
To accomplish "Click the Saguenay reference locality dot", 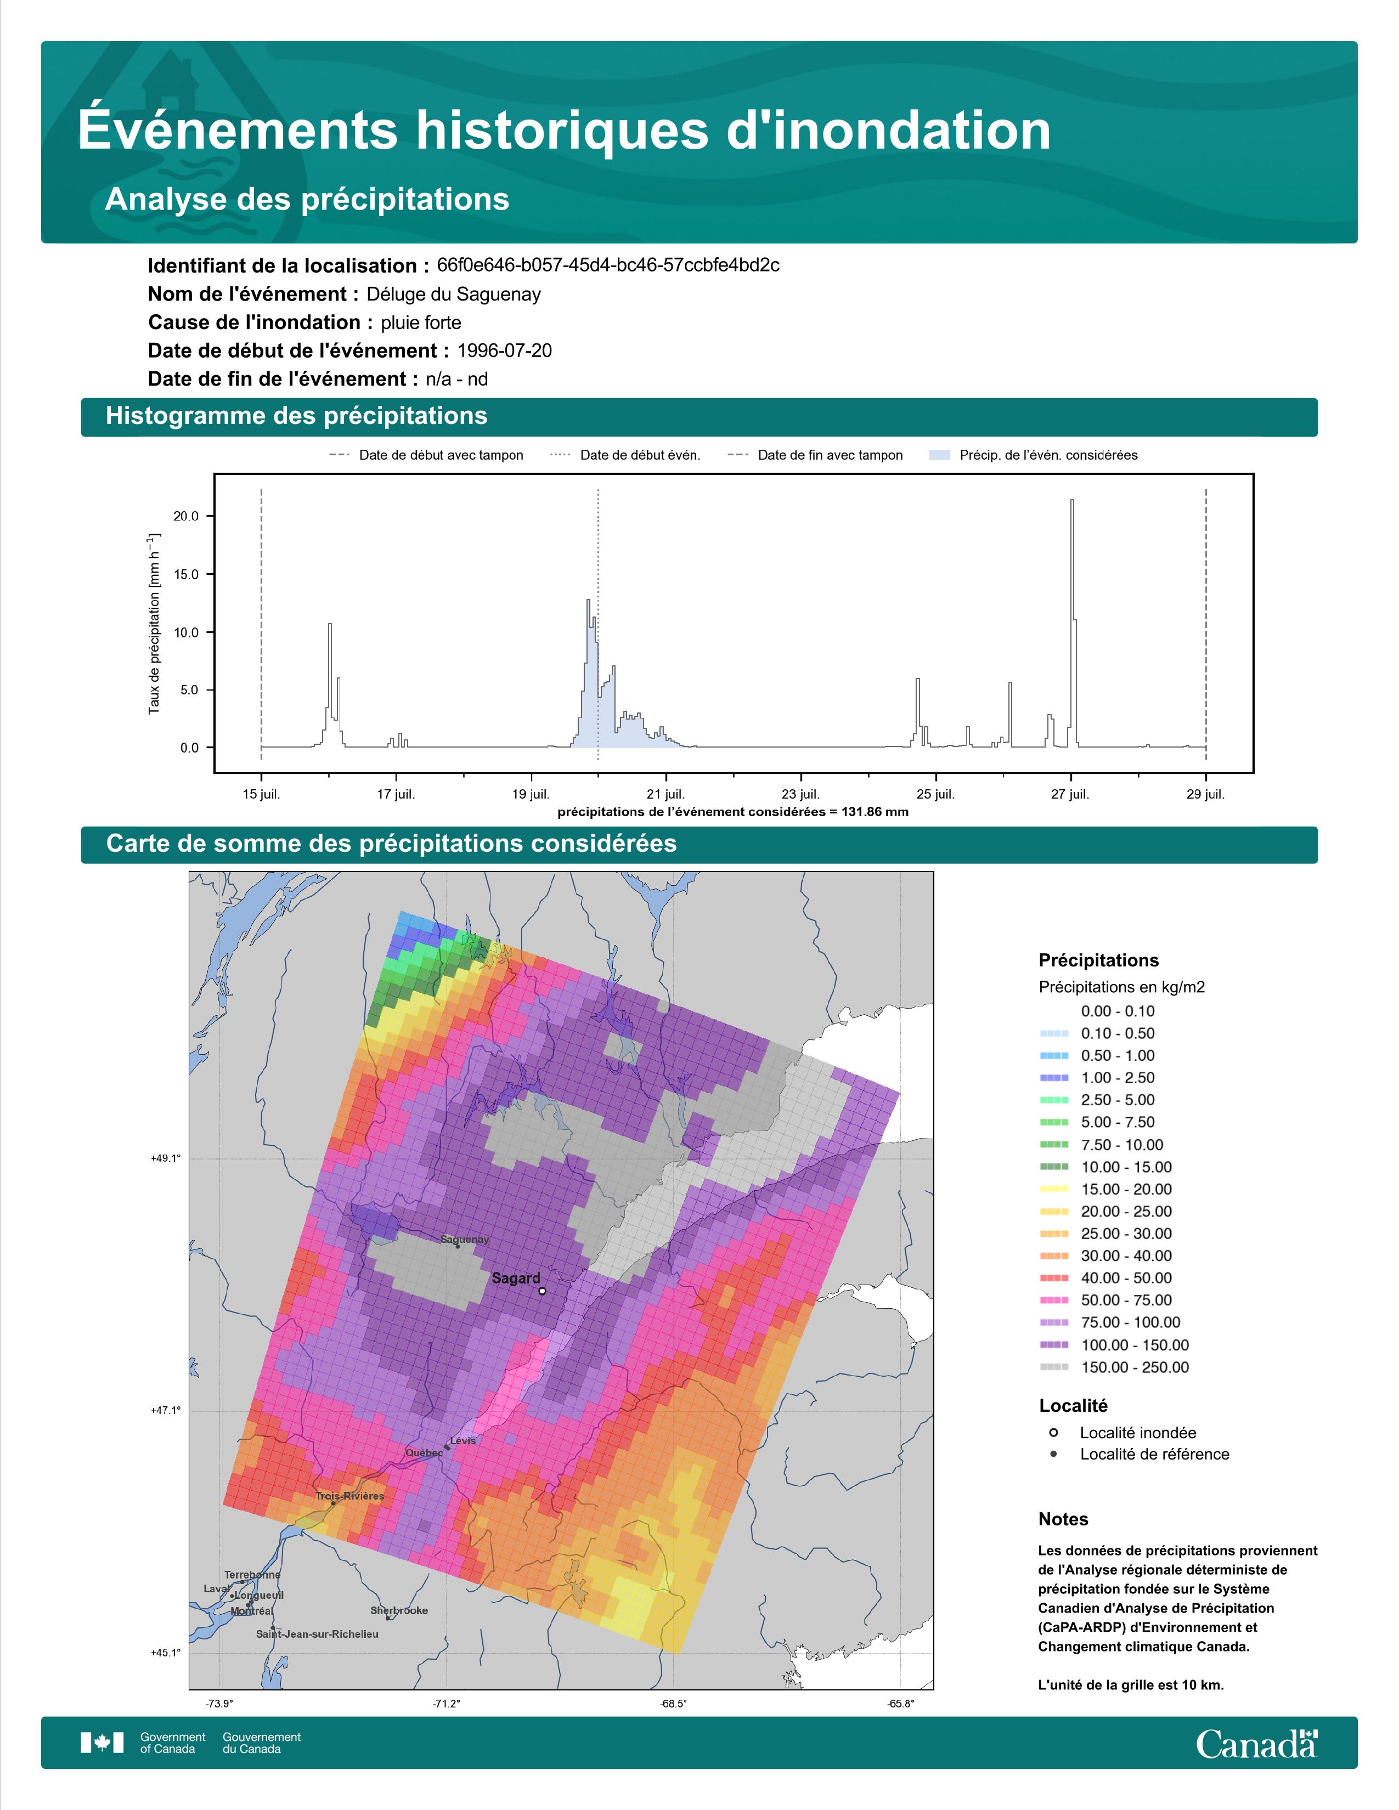I will point(458,1247).
